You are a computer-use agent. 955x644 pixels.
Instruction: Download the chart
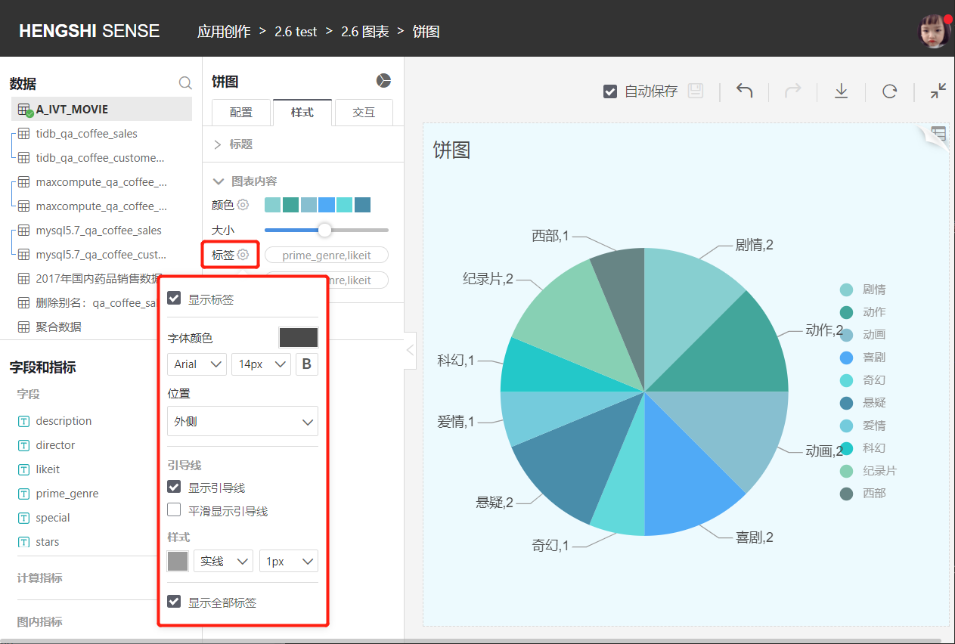tap(841, 91)
